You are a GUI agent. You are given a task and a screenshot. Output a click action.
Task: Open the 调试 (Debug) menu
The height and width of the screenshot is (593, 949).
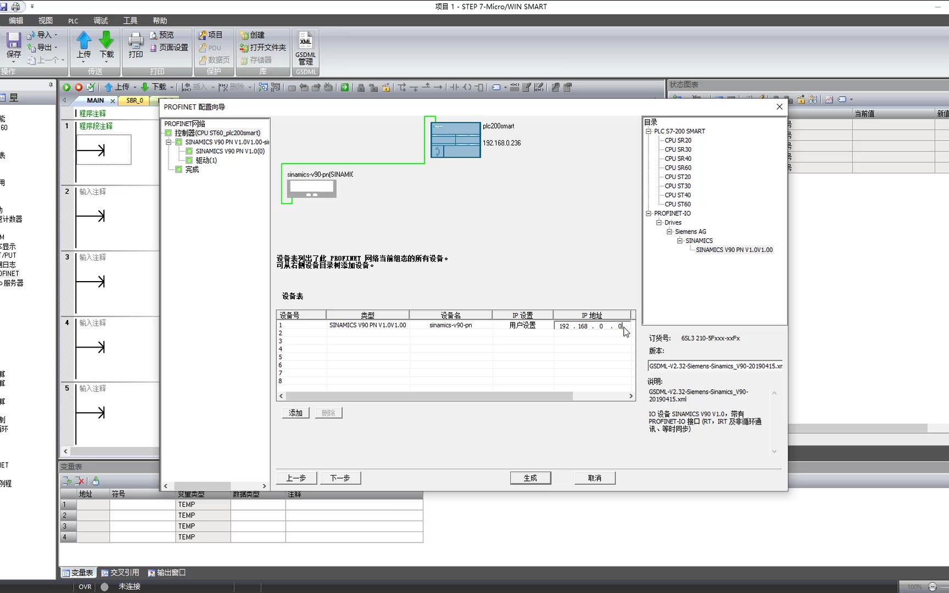[101, 20]
